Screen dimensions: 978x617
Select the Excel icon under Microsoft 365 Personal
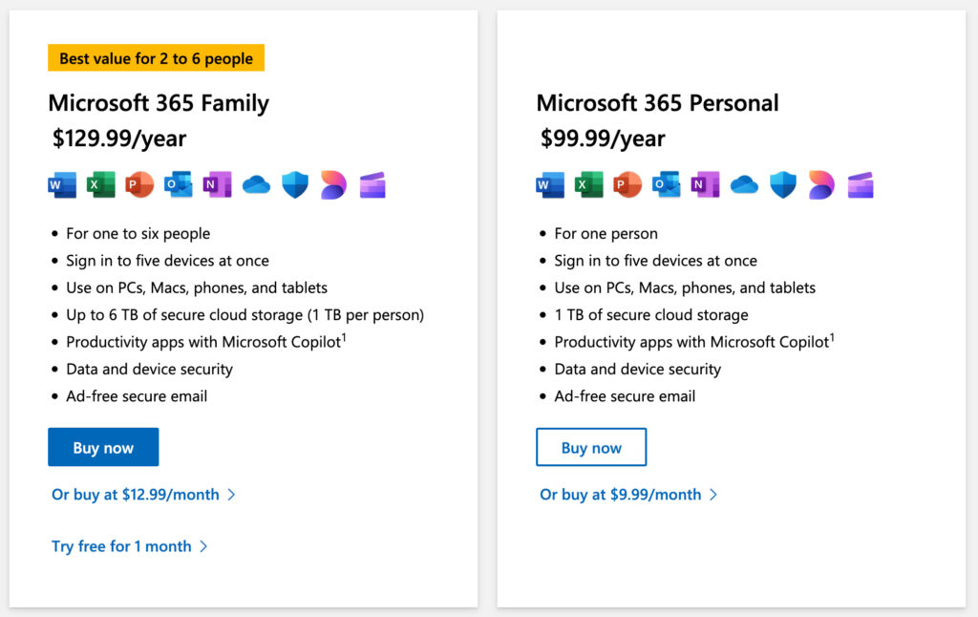[x=589, y=184]
